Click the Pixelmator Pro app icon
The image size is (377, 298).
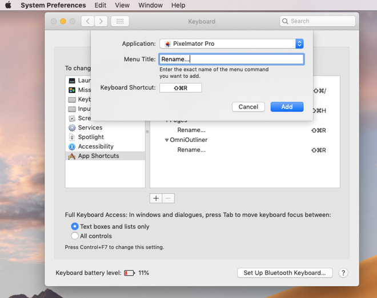point(167,44)
